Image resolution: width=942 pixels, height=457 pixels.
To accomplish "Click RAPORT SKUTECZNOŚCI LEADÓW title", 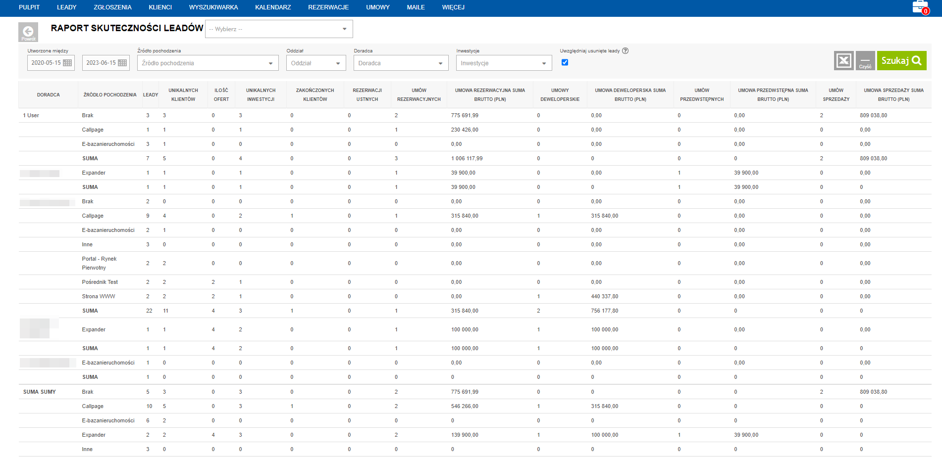I will point(127,28).
